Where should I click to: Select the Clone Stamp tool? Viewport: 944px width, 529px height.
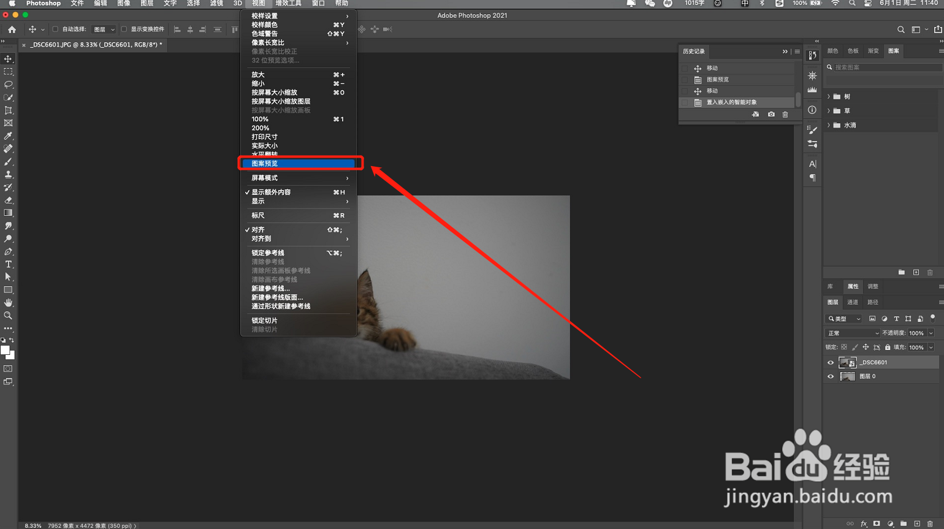click(x=8, y=175)
